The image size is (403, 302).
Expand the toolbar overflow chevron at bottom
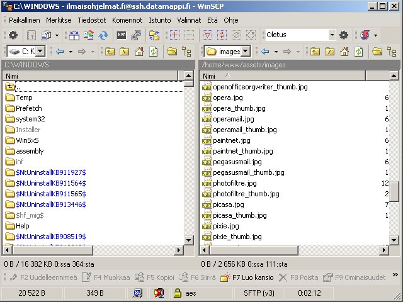click(x=395, y=275)
